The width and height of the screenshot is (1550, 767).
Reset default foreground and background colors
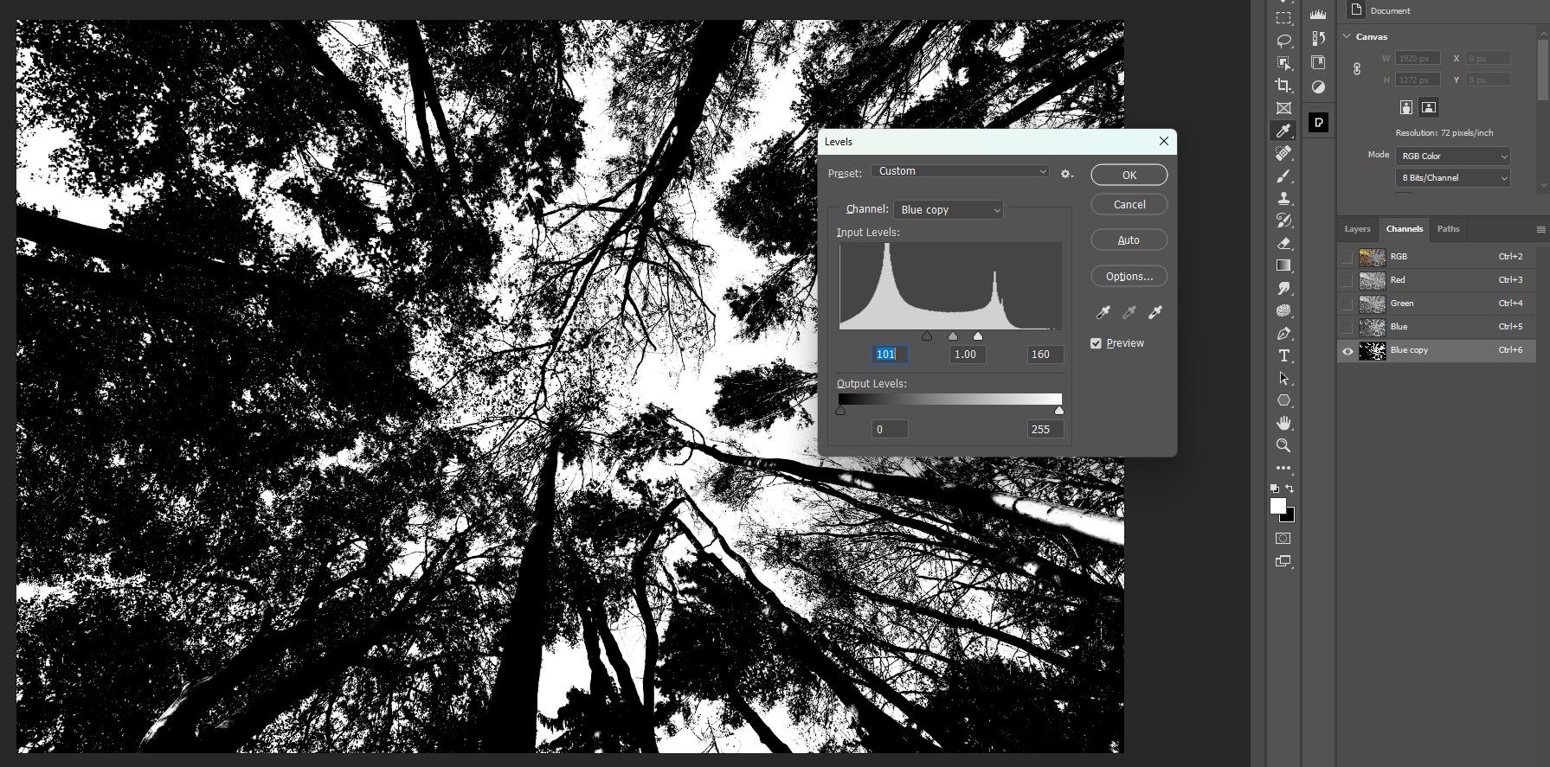click(x=1275, y=489)
